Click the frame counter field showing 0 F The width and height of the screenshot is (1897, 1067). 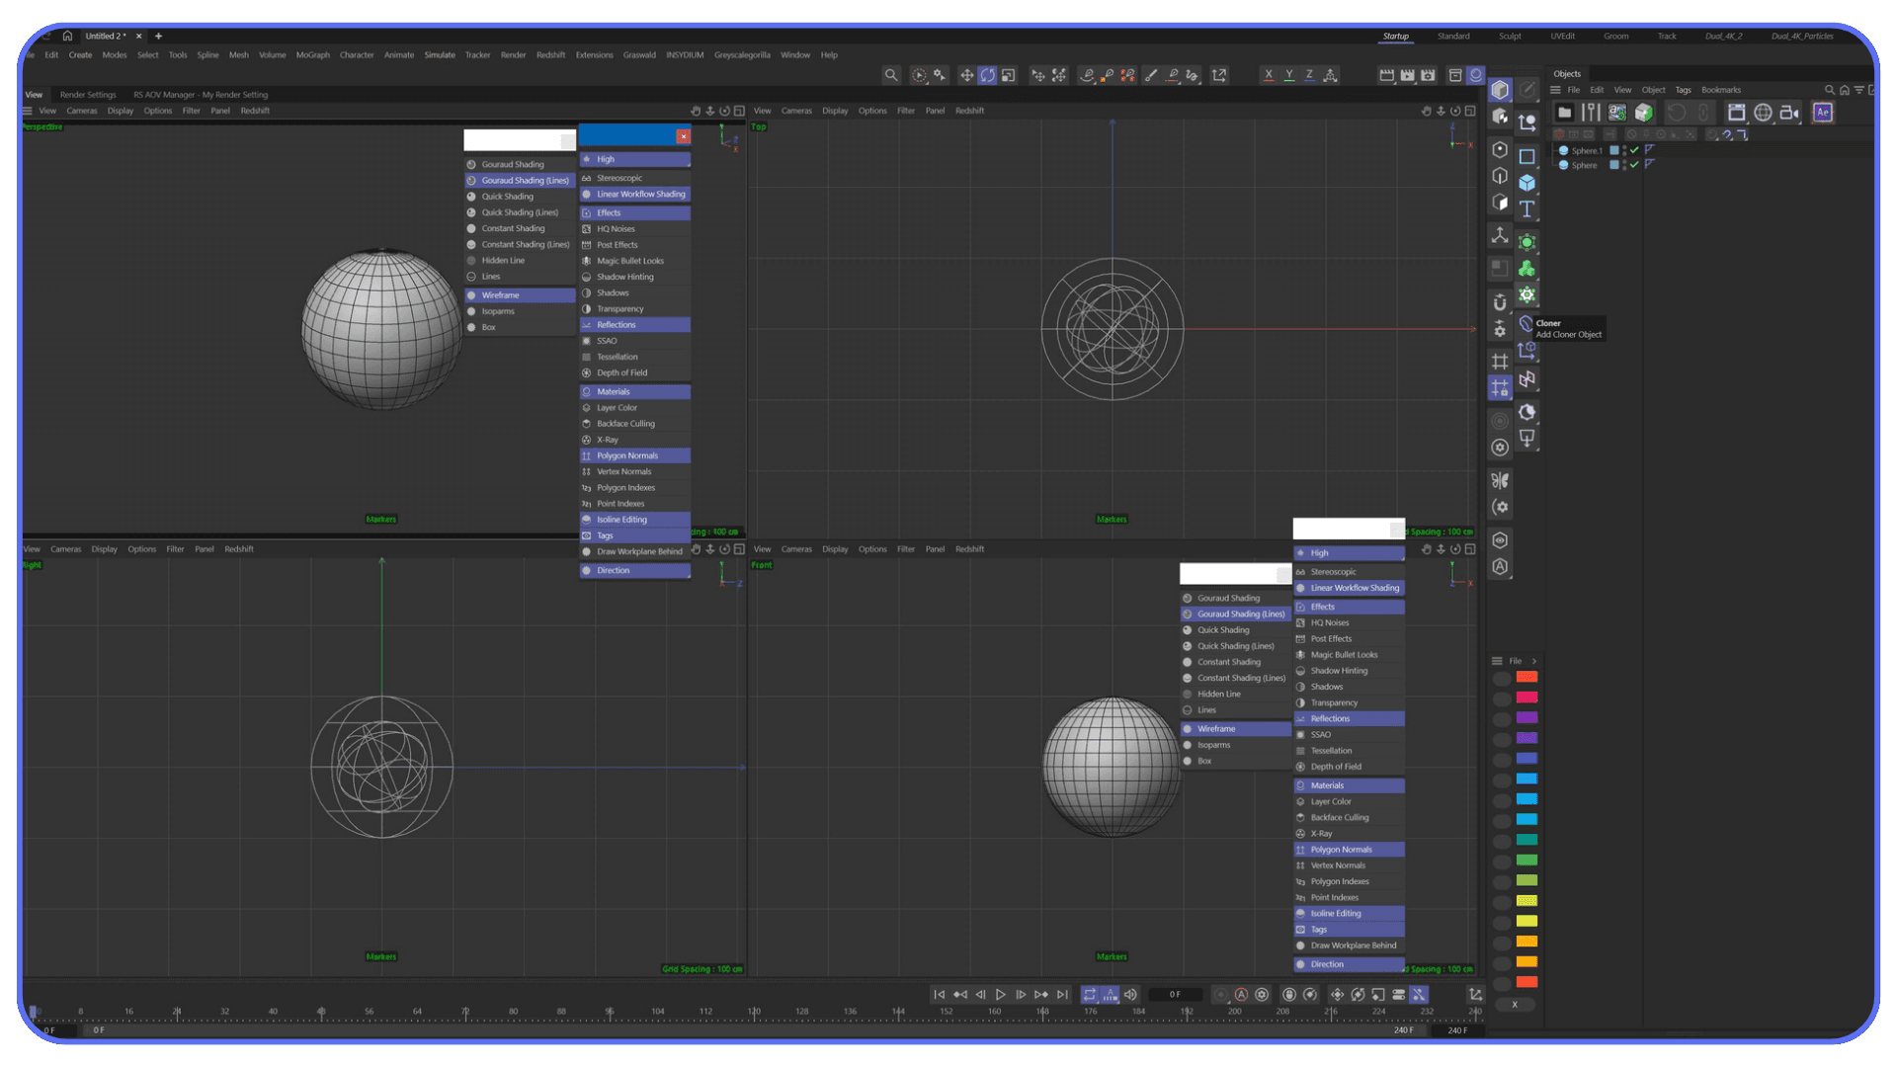pos(1175,995)
